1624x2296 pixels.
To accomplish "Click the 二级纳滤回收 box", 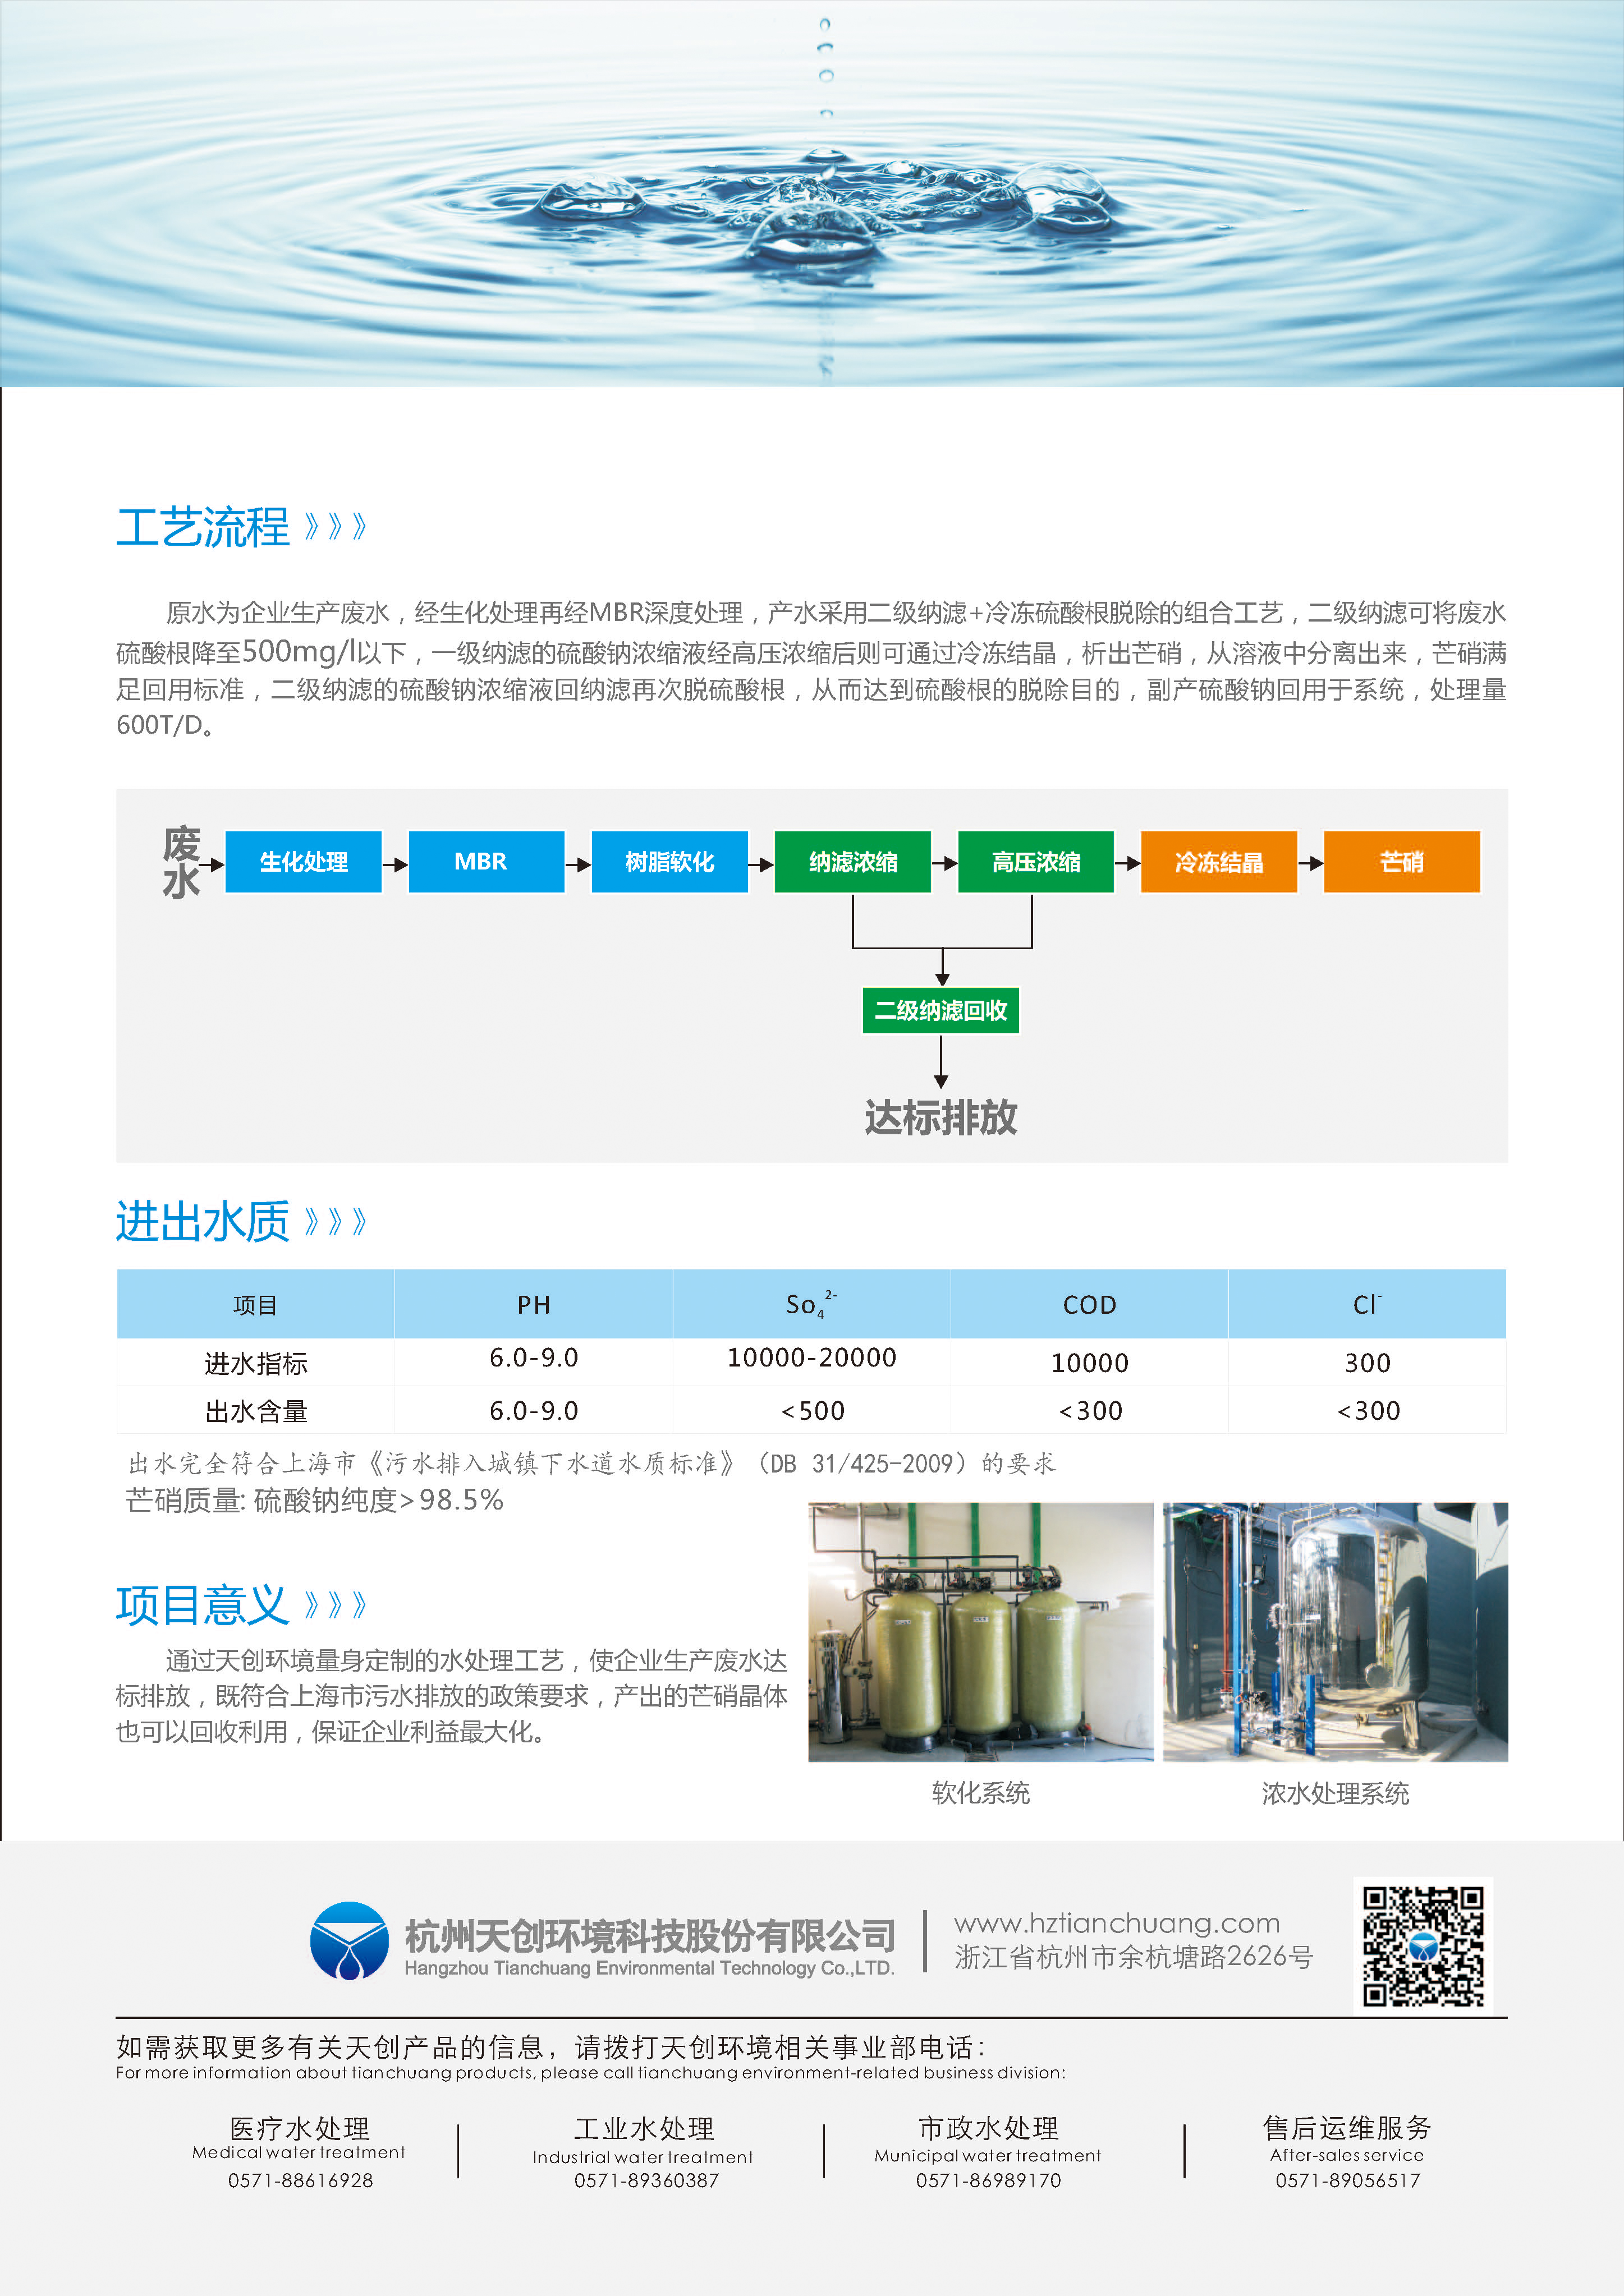I will pyautogui.click(x=941, y=1010).
